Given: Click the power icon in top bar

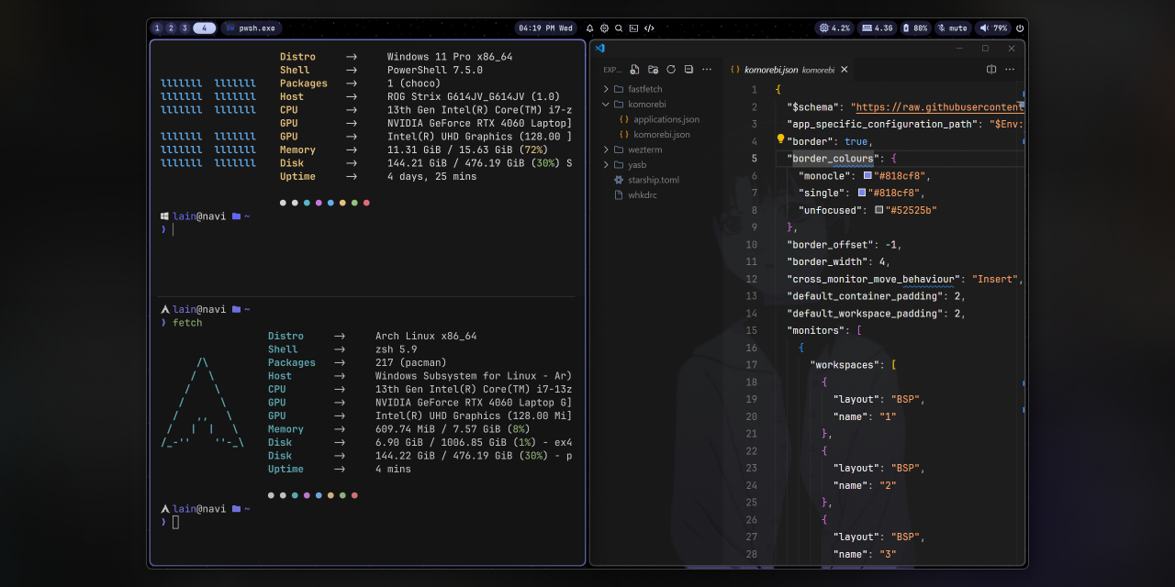Looking at the screenshot, I should pyautogui.click(x=1019, y=28).
